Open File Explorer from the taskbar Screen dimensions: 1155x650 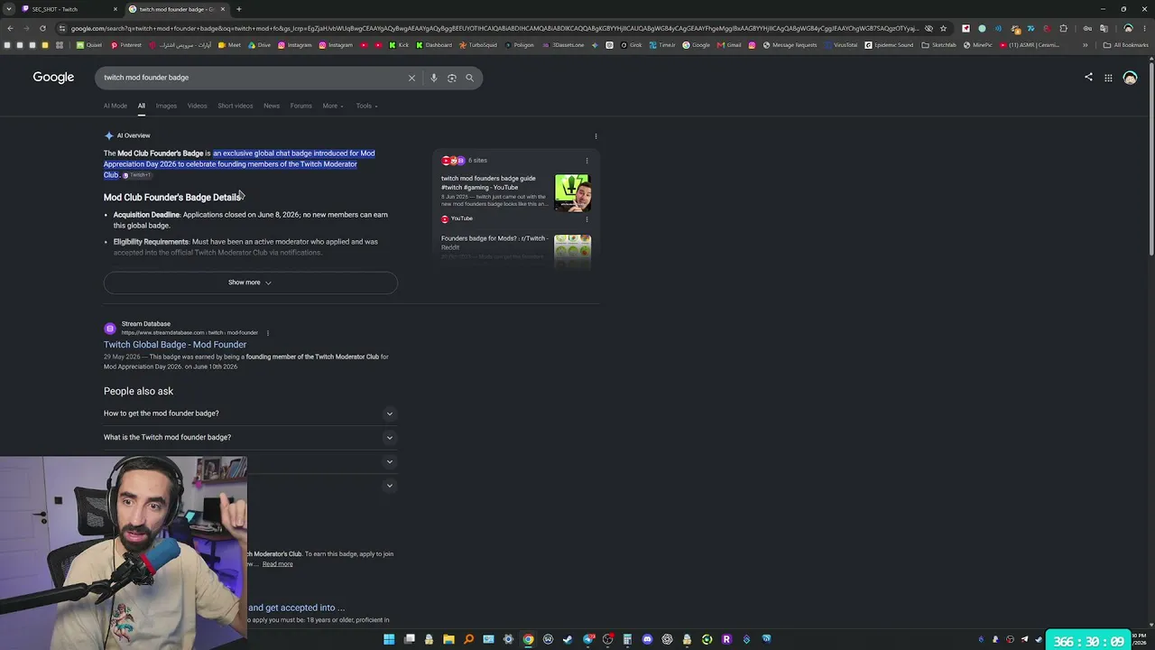pyautogui.click(x=448, y=639)
